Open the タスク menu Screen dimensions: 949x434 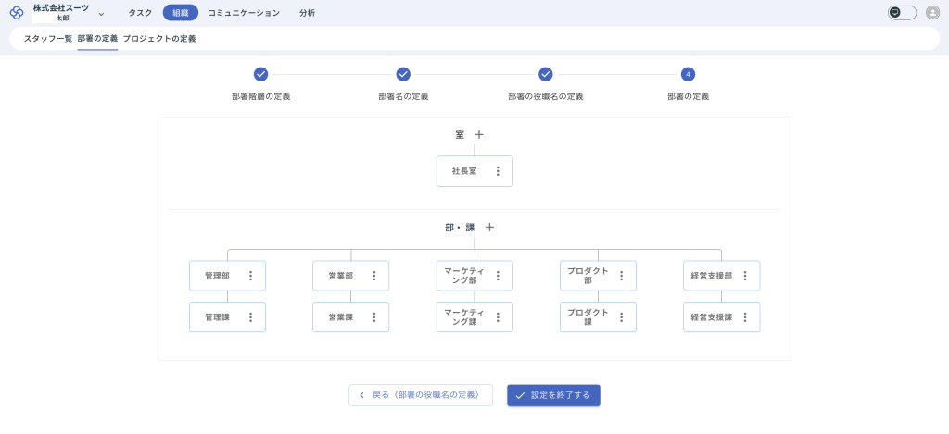pyautogui.click(x=140, y=13)
